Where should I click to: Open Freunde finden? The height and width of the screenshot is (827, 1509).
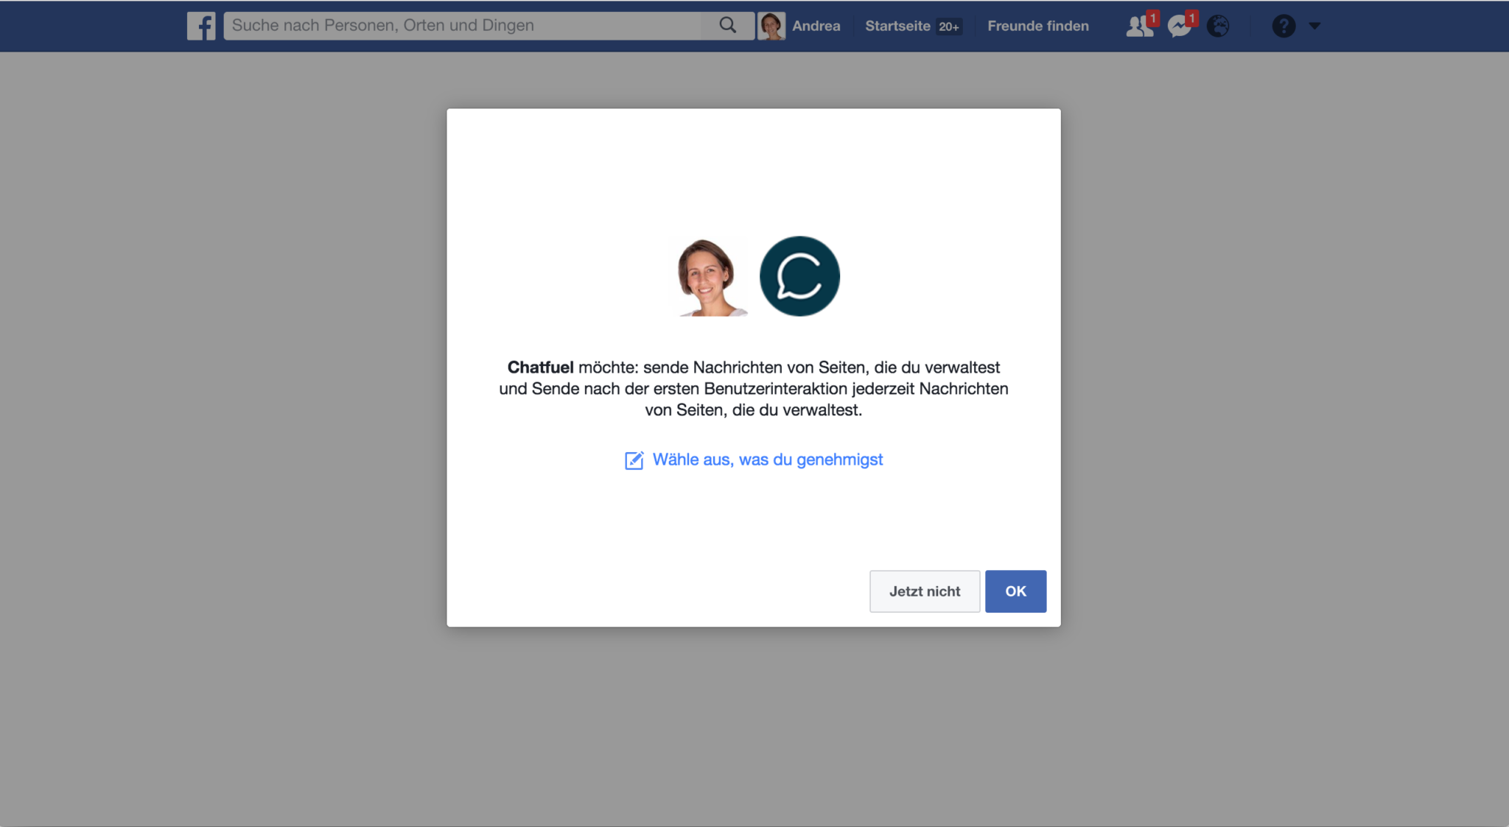[x=1037, y=26]
